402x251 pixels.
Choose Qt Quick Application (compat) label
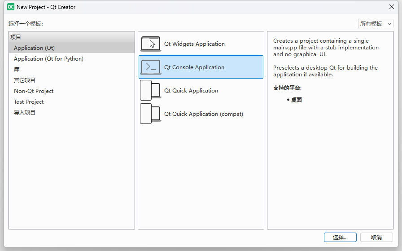204,114
